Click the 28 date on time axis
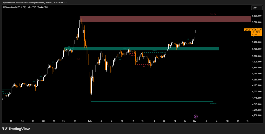Screen dimensions: 265x134 pos(75,121)
